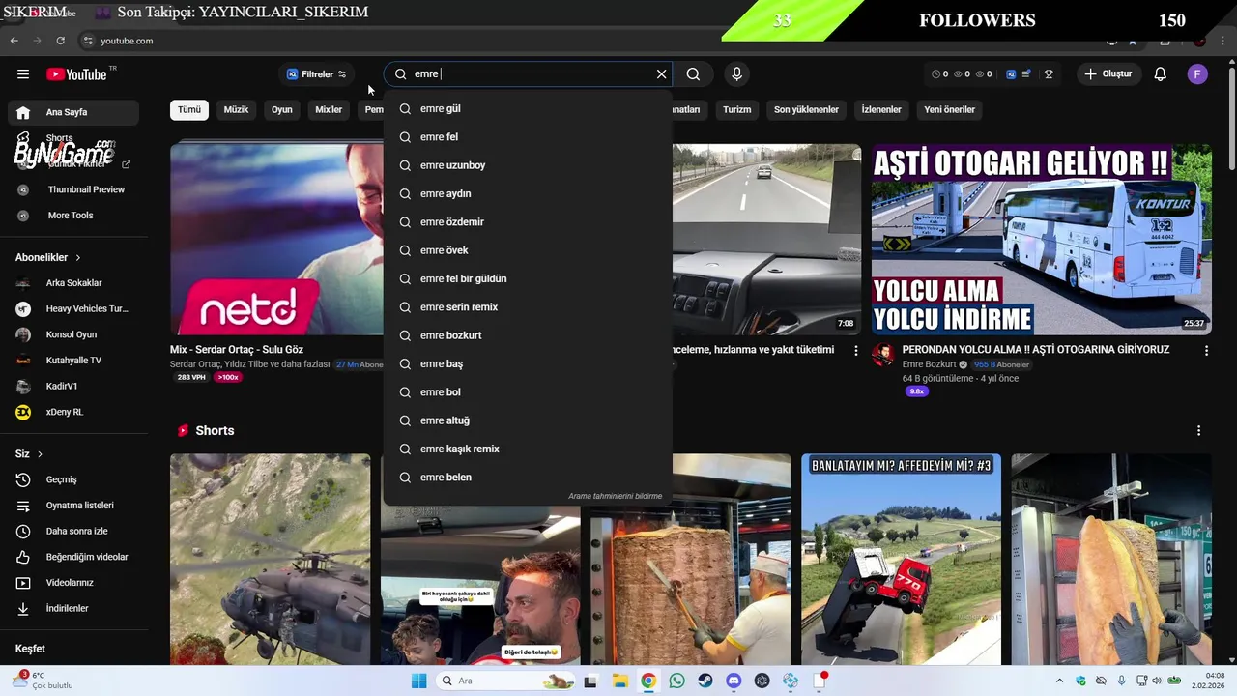1237x696 pixels.
Task: Open Ana Sayfa in the sidebar
Action: [73, 112]
